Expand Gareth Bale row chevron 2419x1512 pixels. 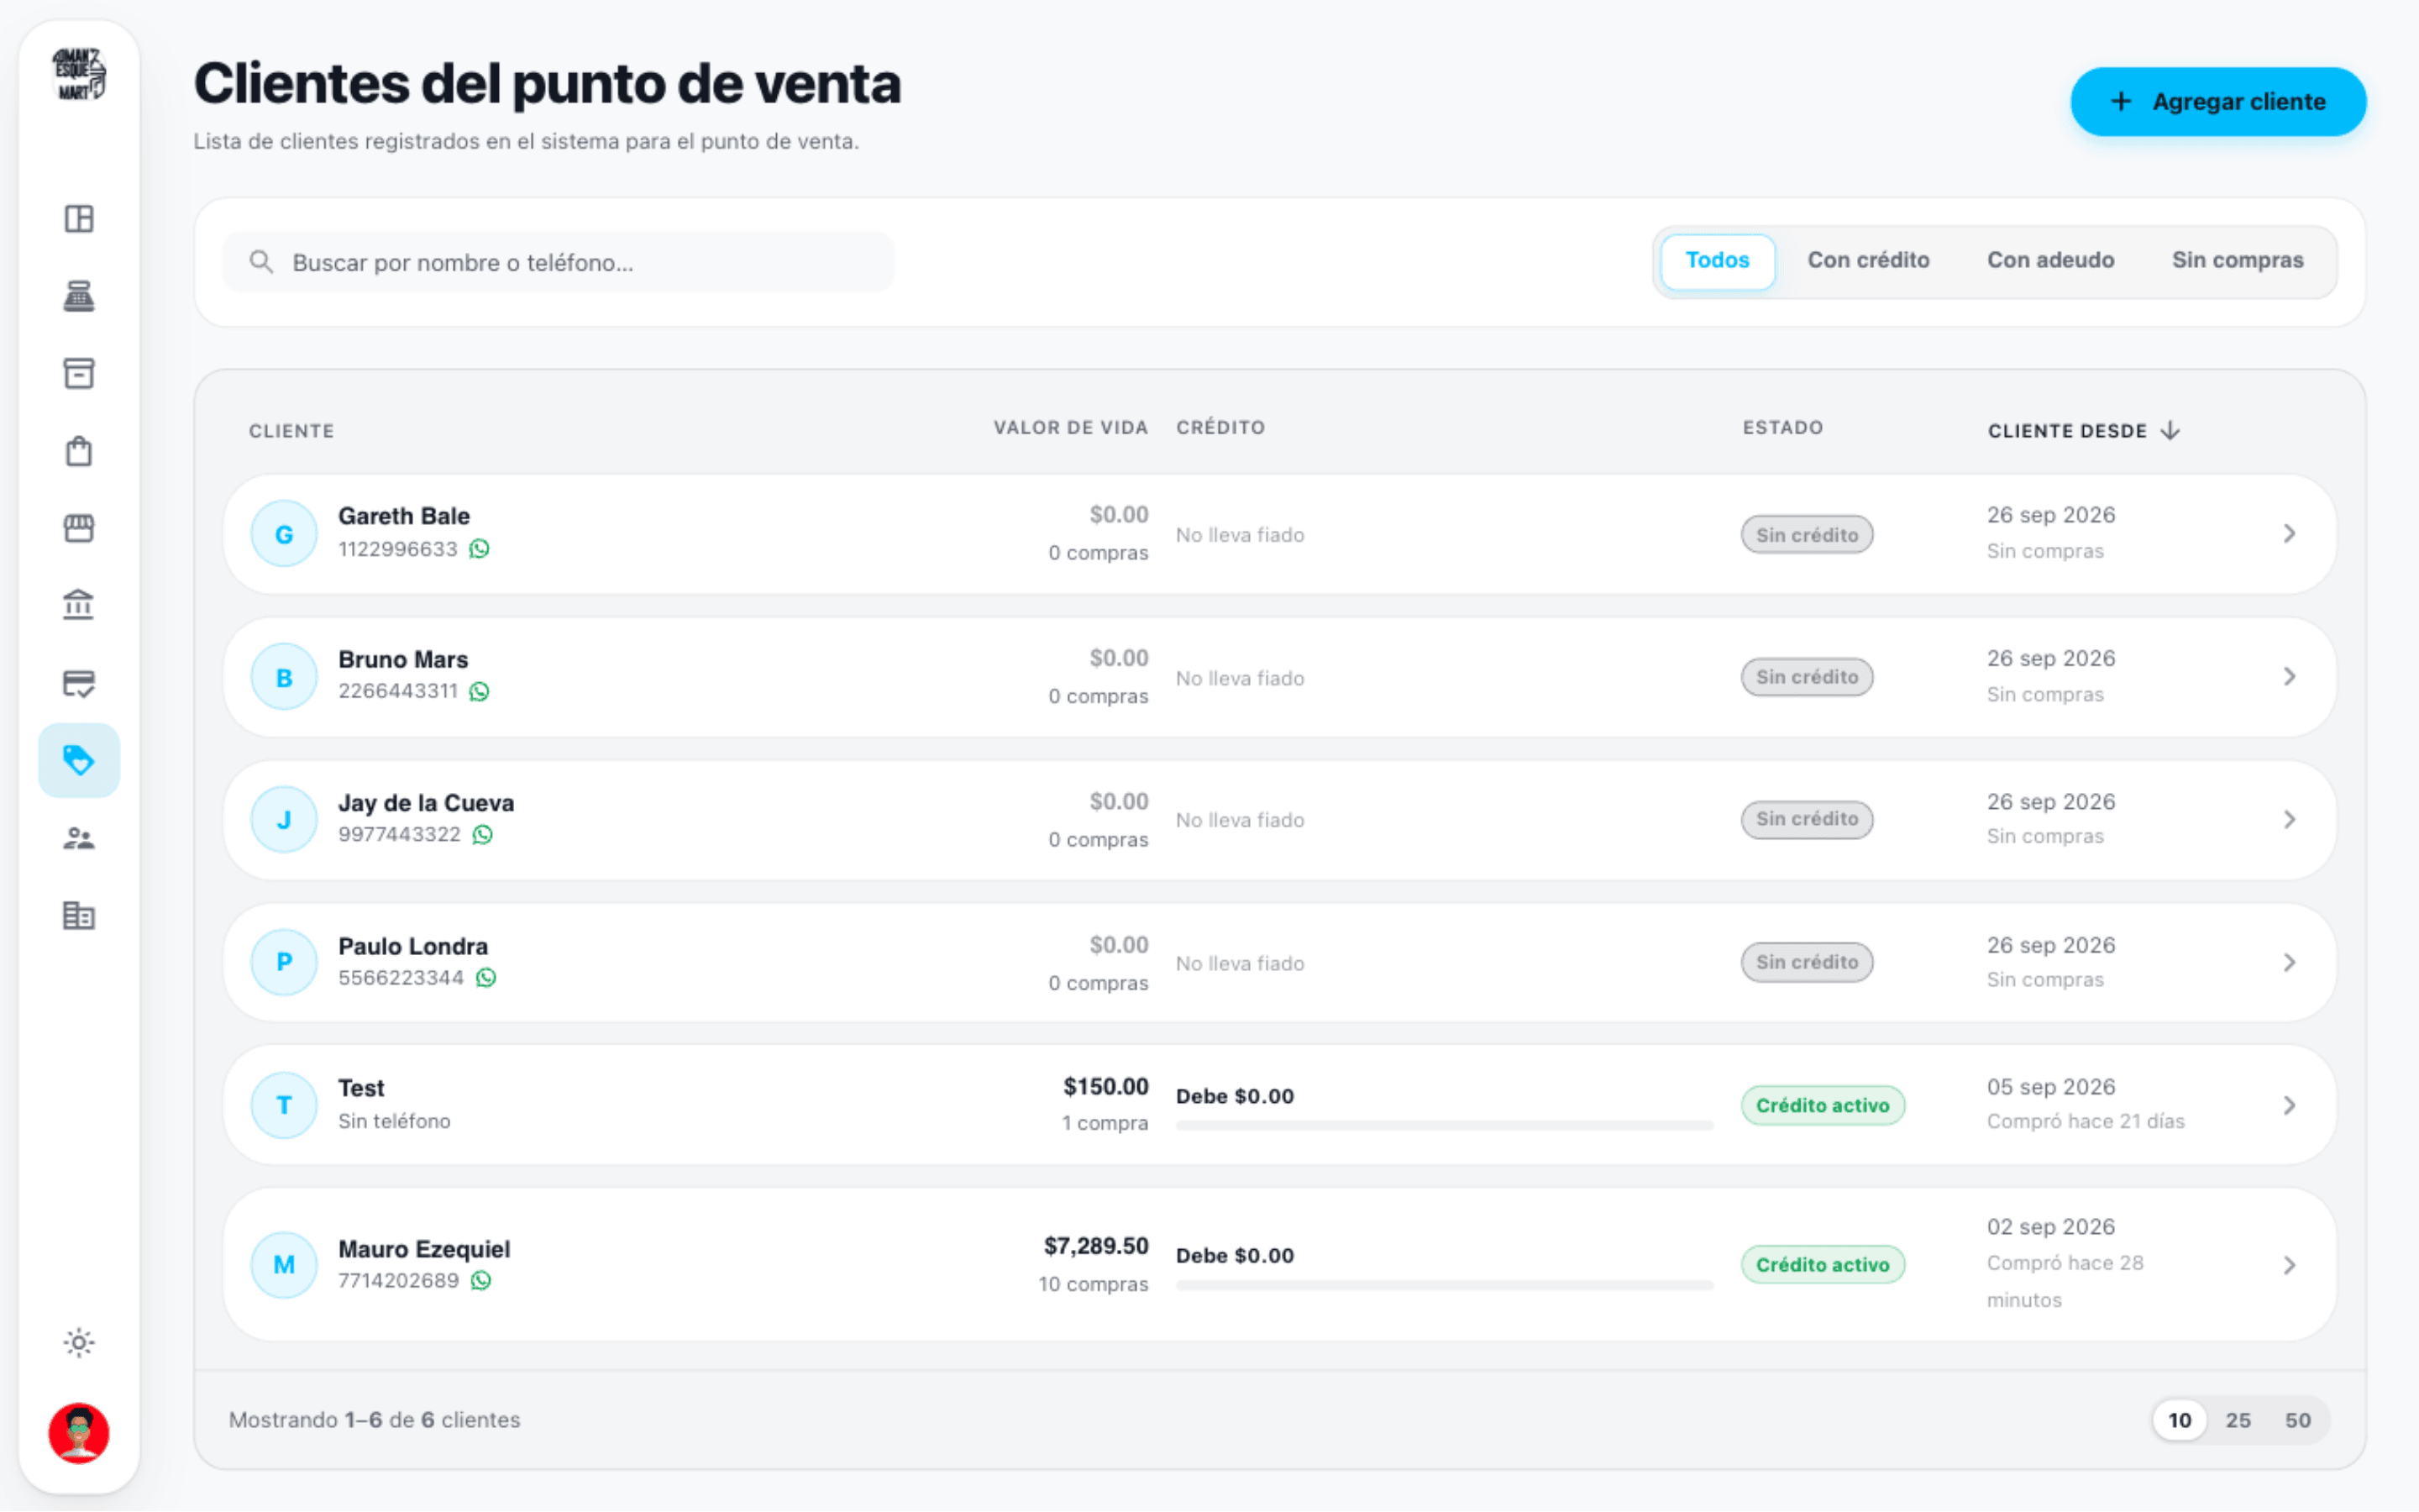tap(2289, 534)
